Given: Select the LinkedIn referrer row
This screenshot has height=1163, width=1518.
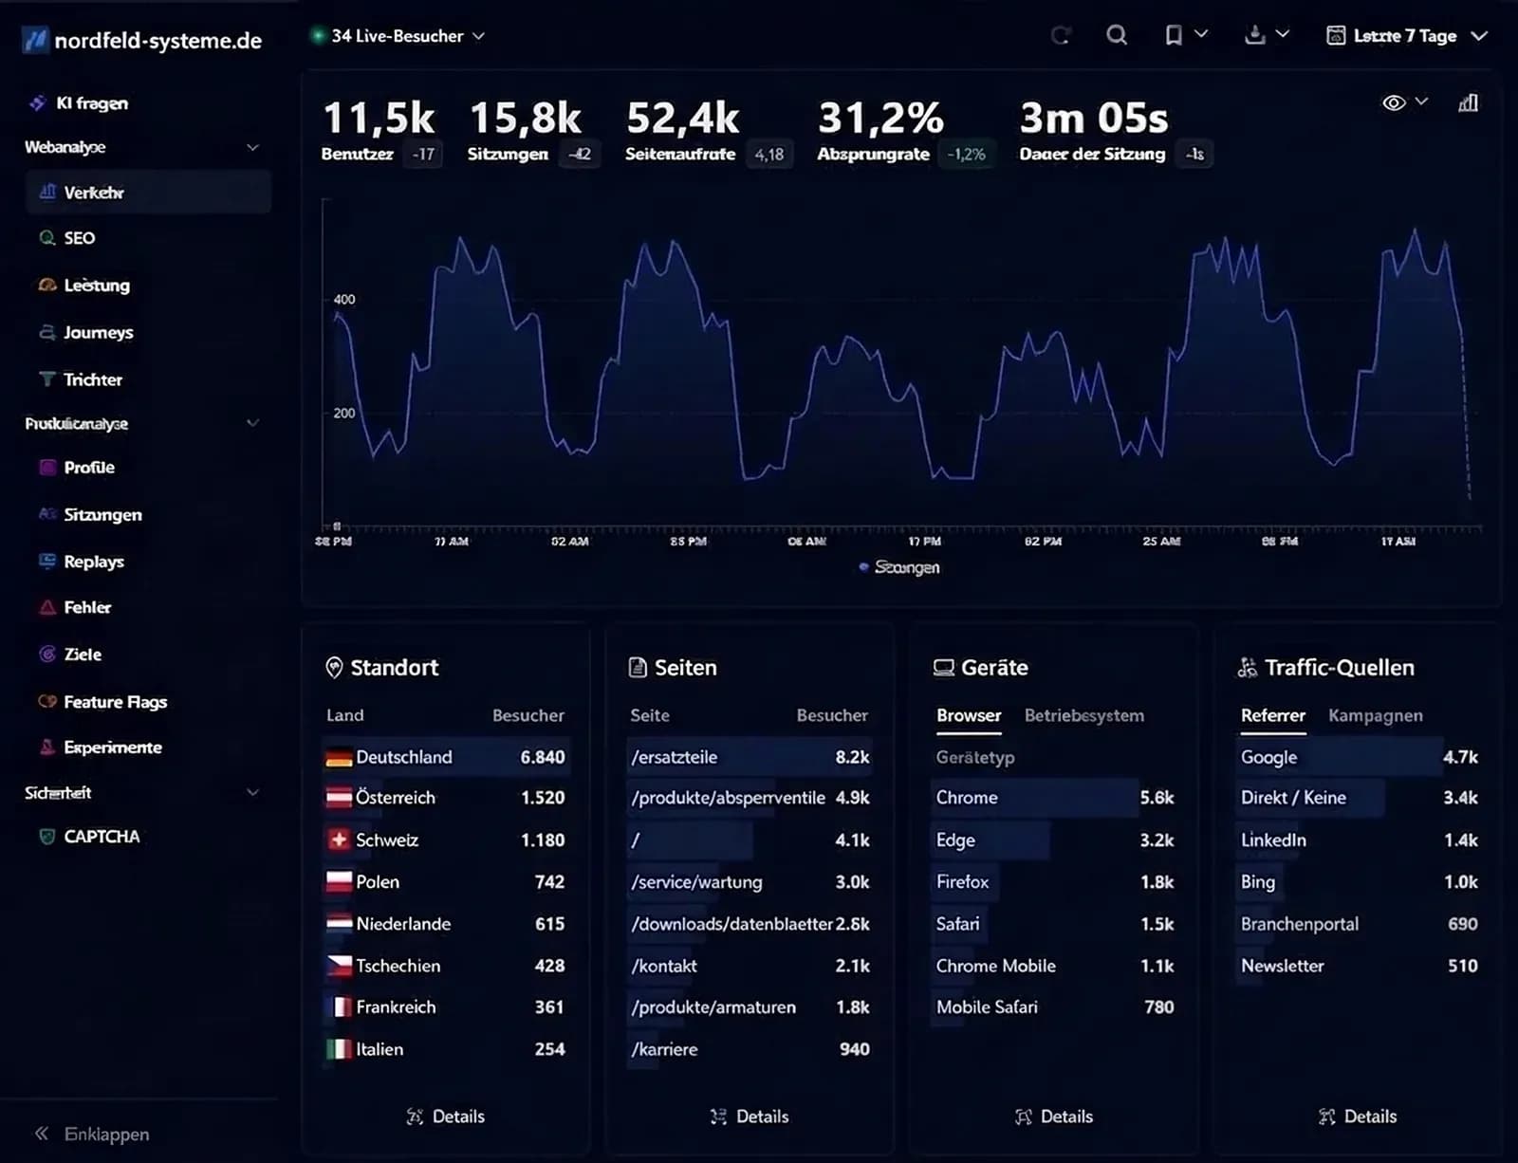Looking at the screenshot, I should pyautogui.click(x=1358, y=840).
